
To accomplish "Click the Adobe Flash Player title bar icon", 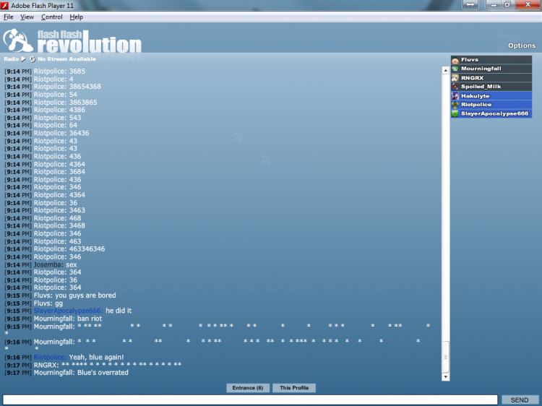I will (x=6, y=5).
